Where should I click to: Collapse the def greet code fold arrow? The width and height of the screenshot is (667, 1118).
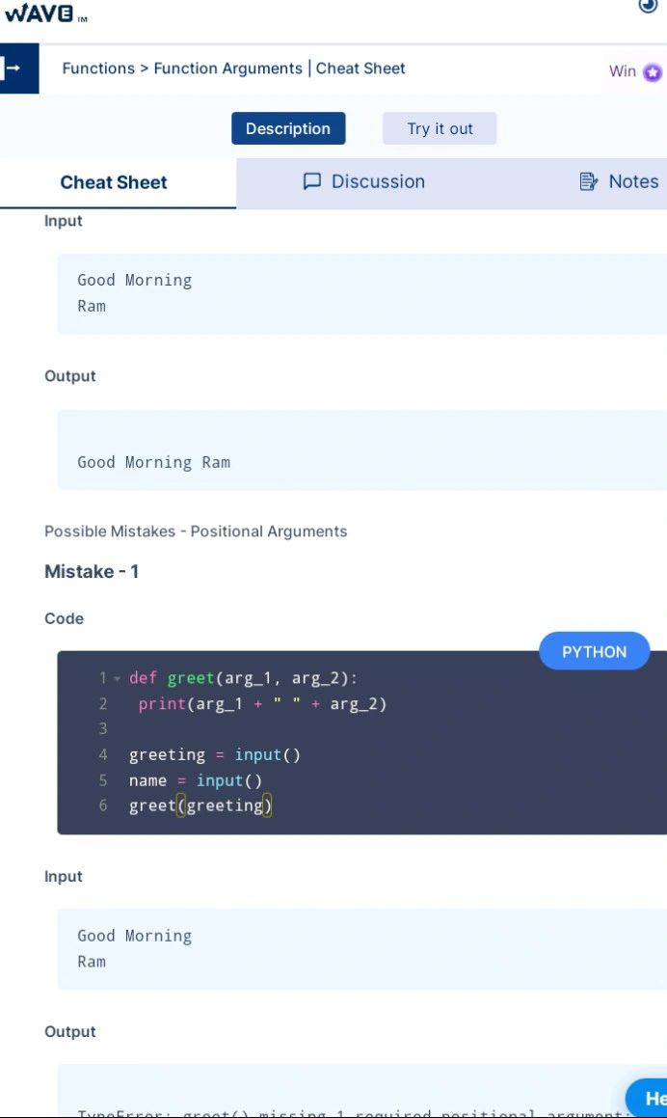tap(117, 679)
